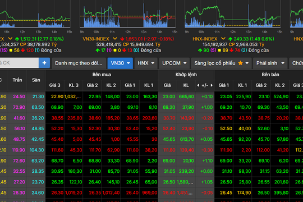Click the green up arrow beside 249.33
Image resolution: width=303 pixels, height=202 pixels.
(x=231, y=39)
